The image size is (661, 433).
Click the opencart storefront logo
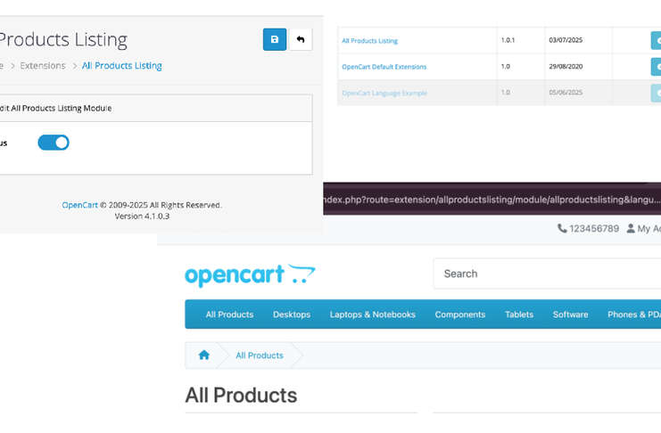tap(250, 275)
